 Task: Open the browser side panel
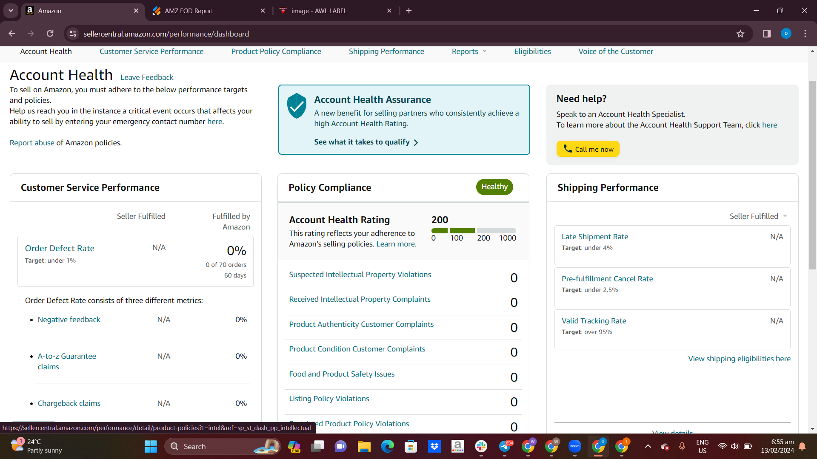767,34
